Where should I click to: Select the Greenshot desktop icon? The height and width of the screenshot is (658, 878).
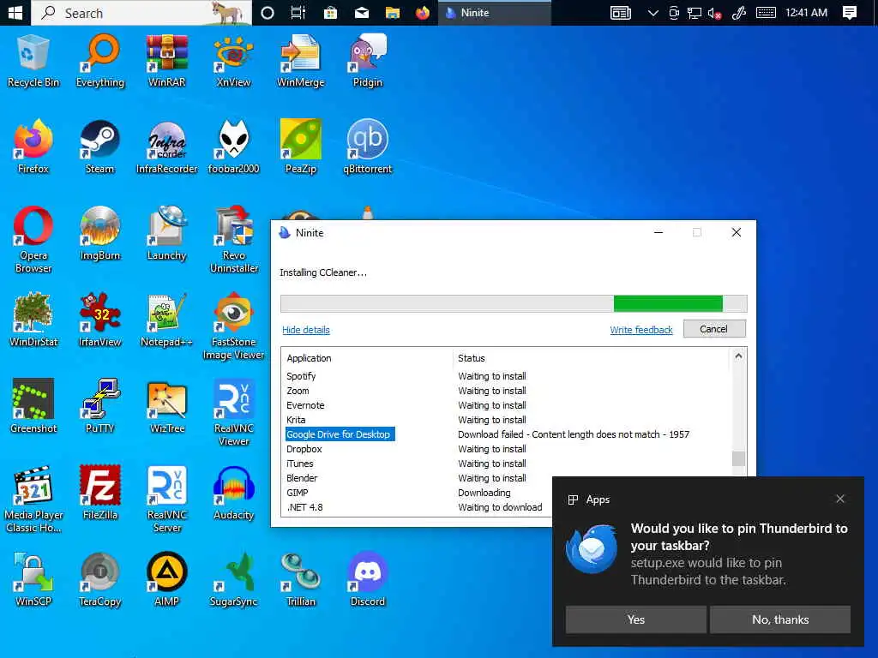33,407
